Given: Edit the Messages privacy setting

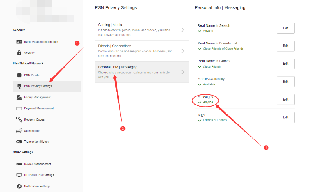Looking at the screenshot, I should 286,100.
